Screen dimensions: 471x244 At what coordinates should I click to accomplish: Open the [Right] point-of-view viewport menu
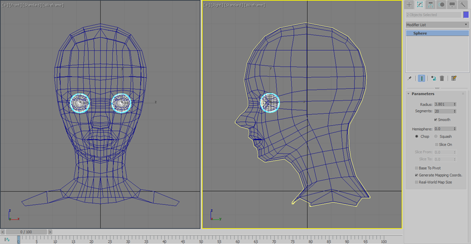click(217, 5)
